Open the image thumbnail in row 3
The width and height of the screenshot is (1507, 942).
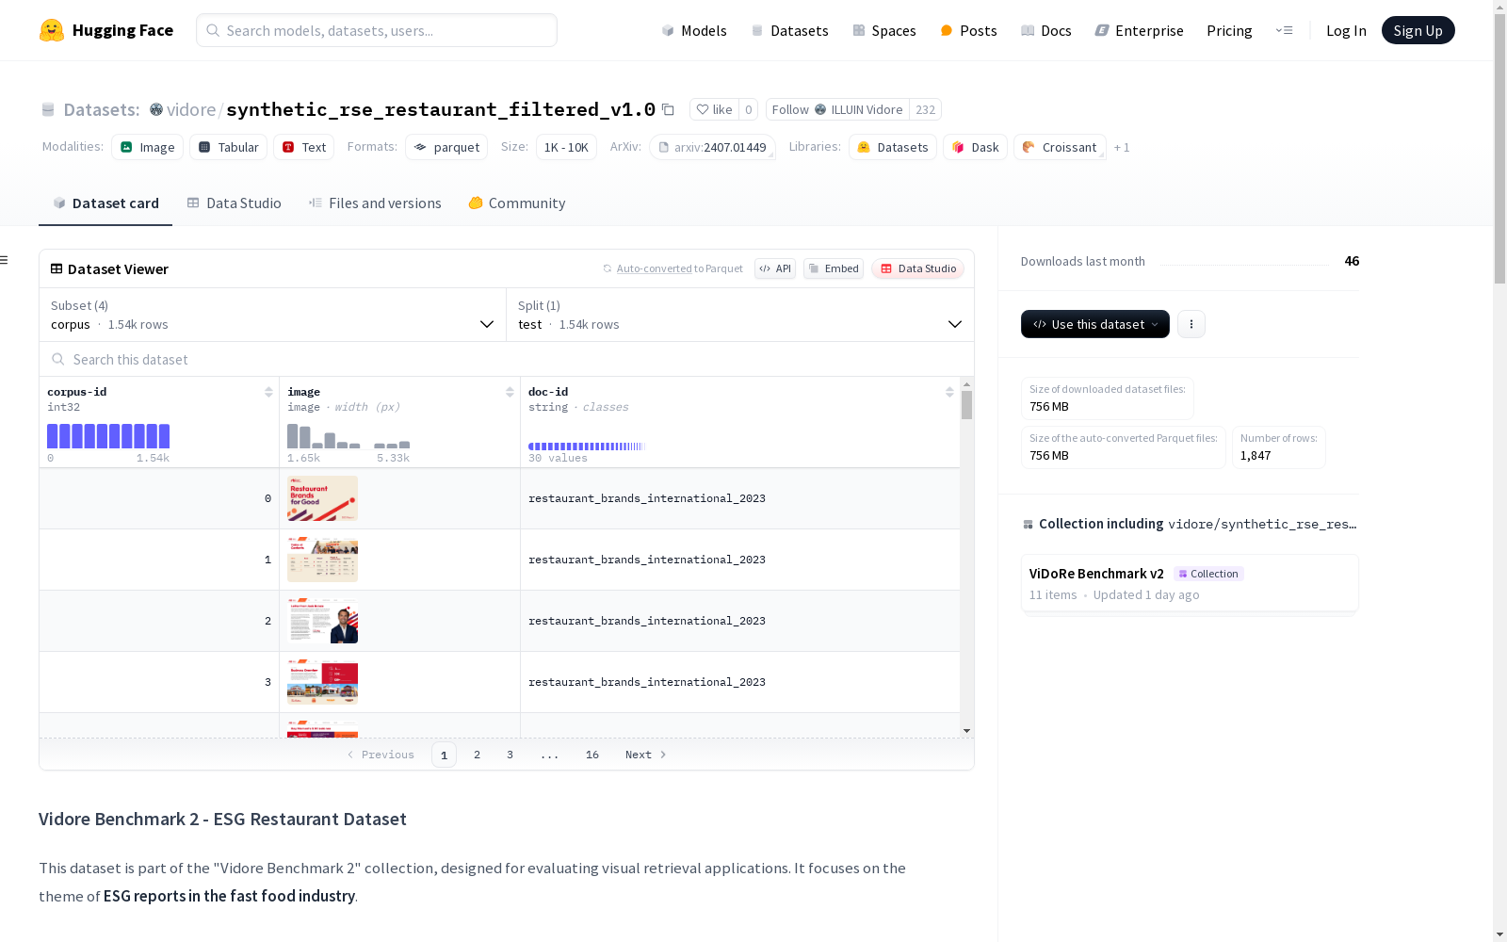pyautogui.click(x=322, y=682)
